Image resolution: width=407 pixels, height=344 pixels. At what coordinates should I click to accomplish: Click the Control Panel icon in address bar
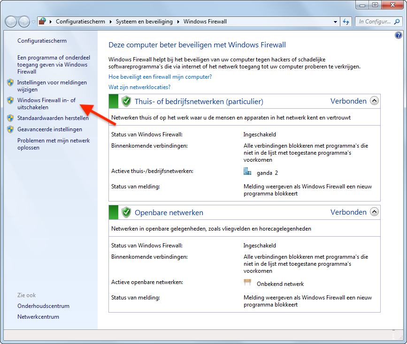click(x=42, y=22)
